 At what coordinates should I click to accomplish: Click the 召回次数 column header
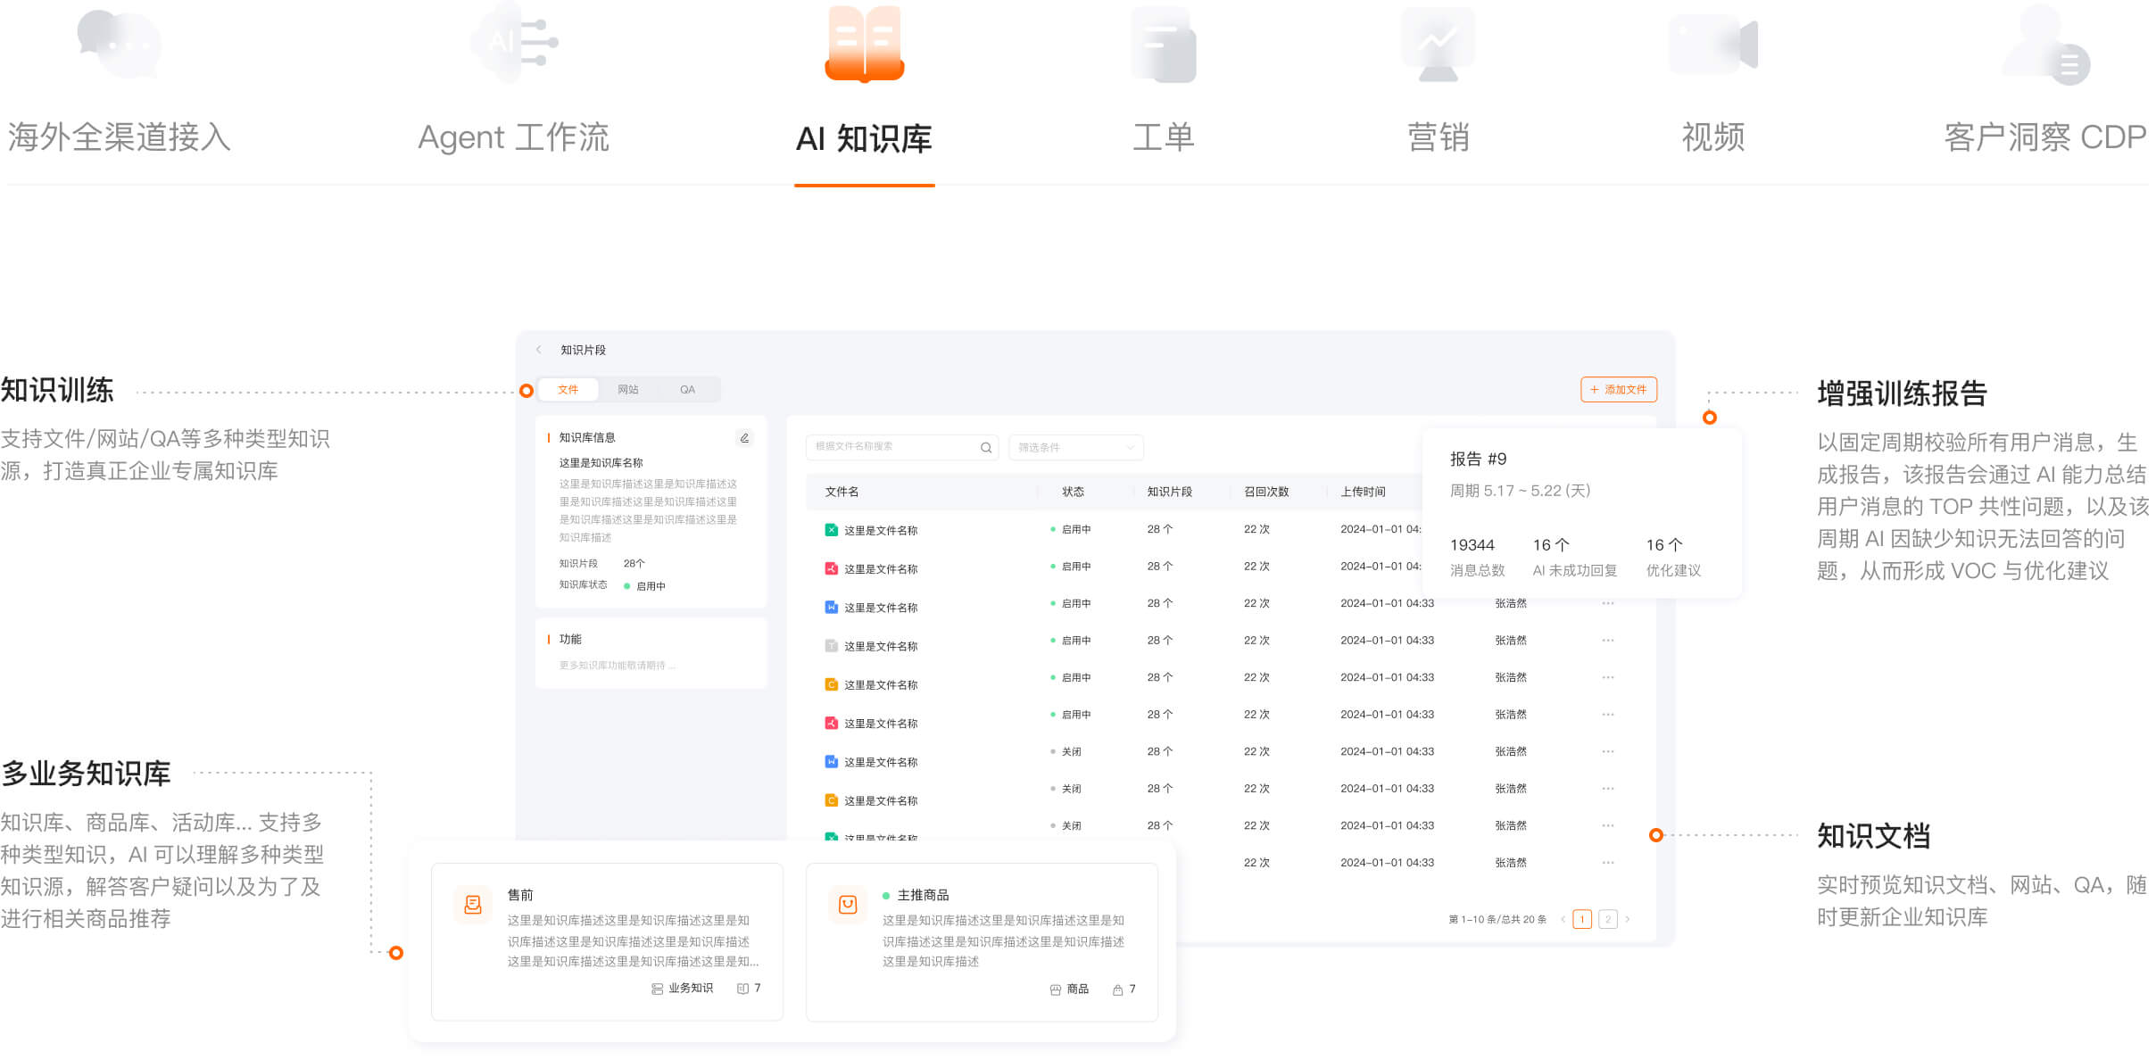click(x=1266, y=492)
